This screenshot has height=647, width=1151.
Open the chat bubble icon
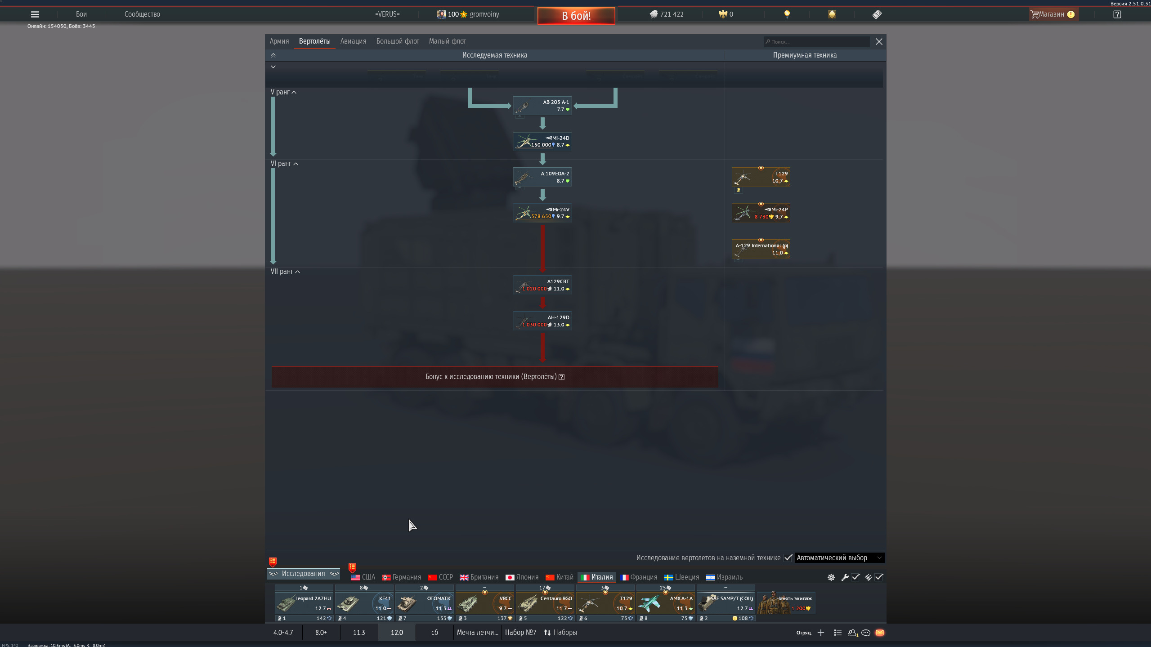pyautogui.click(x=866, y=633)
